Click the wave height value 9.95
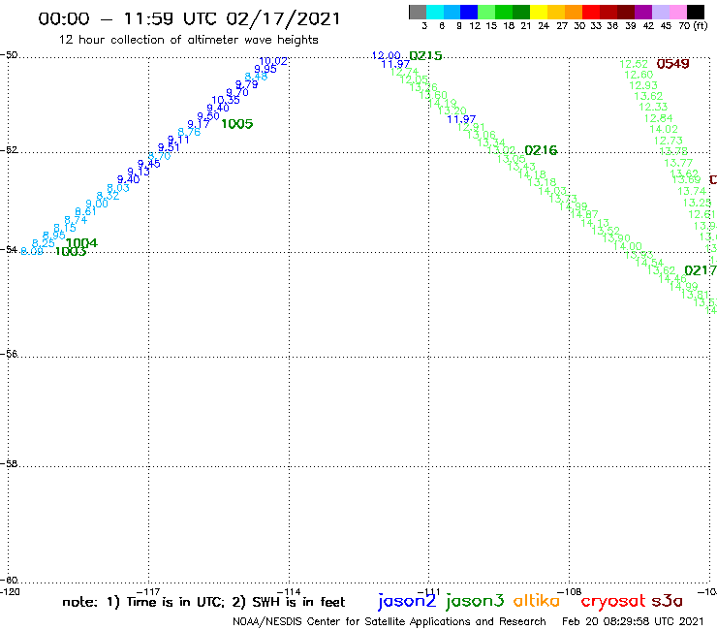Viewport: 717px width, 630px height. click(265, 69)
